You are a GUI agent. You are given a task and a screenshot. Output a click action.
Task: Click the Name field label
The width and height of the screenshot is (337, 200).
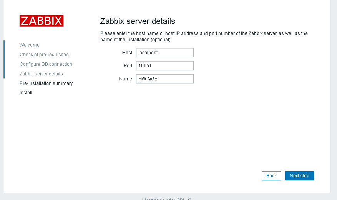click(126, 79)
